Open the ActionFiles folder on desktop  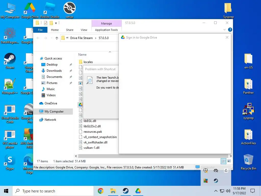248,137
